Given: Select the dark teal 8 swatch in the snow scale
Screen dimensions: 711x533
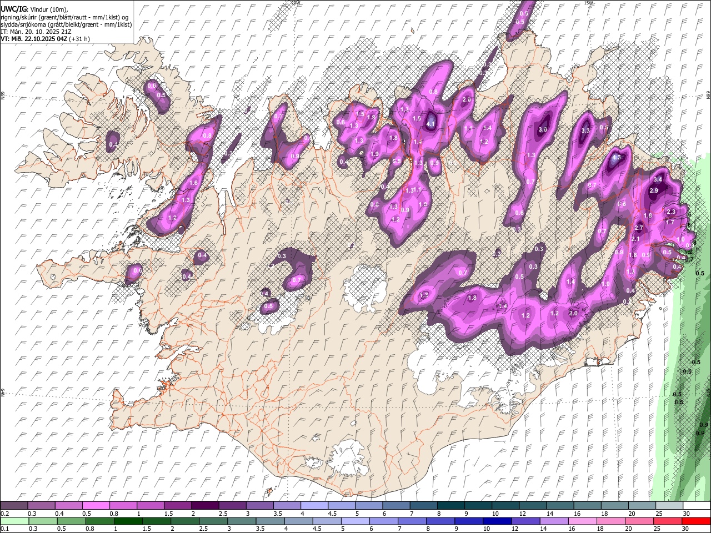Looking at the screenshot, I should 451,505.
